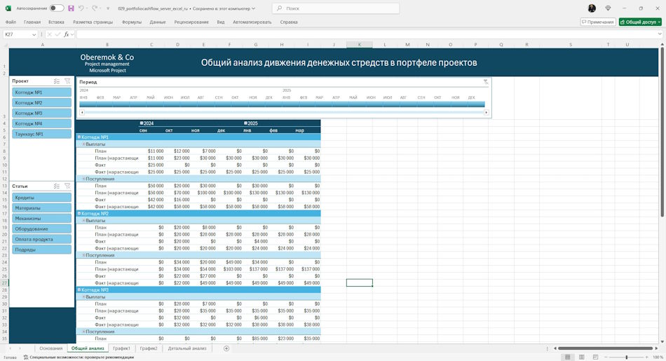Open the Детальный анализ sheet tab
This screenshot has width=666, height=361.
click(187, 348)
